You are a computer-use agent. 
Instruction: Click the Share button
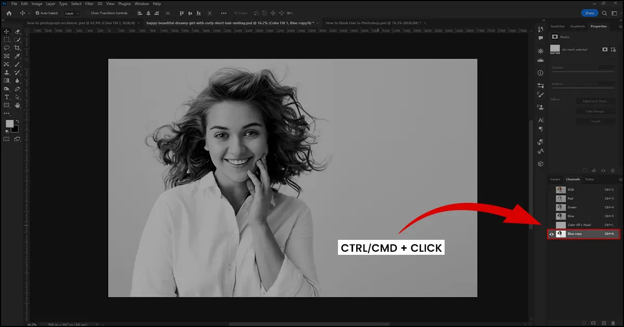coord(589,13)
